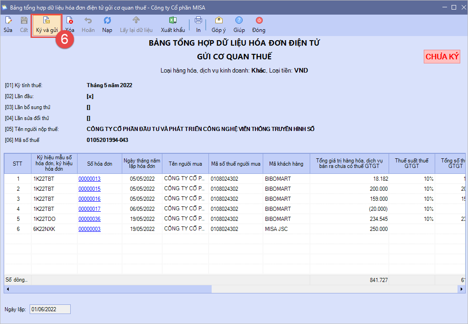Click the Tên người mua column header
The height and width of the screenshot is (324, 468).
pos(185,164)
